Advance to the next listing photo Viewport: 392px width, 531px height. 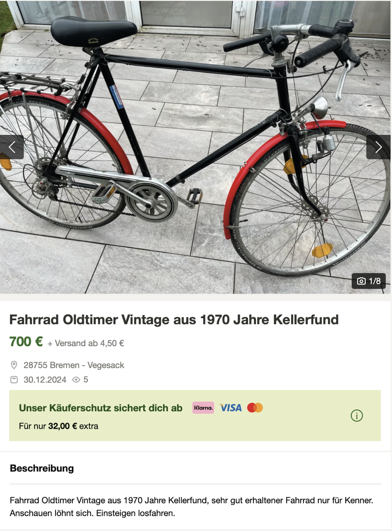point(378,147)
